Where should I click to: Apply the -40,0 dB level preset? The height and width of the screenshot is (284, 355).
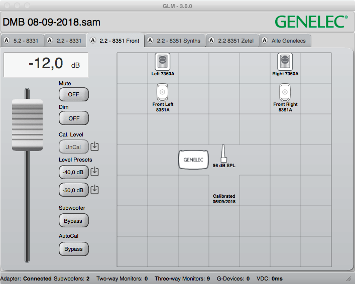click(74, 172)
